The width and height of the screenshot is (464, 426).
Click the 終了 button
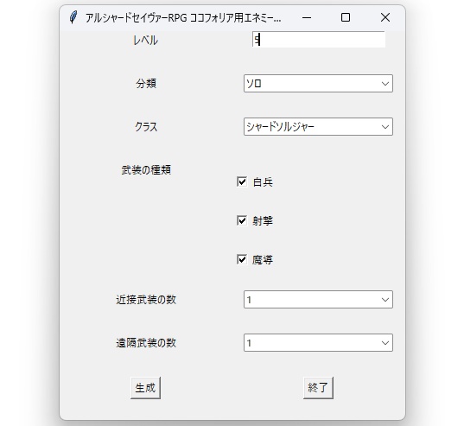318,387
